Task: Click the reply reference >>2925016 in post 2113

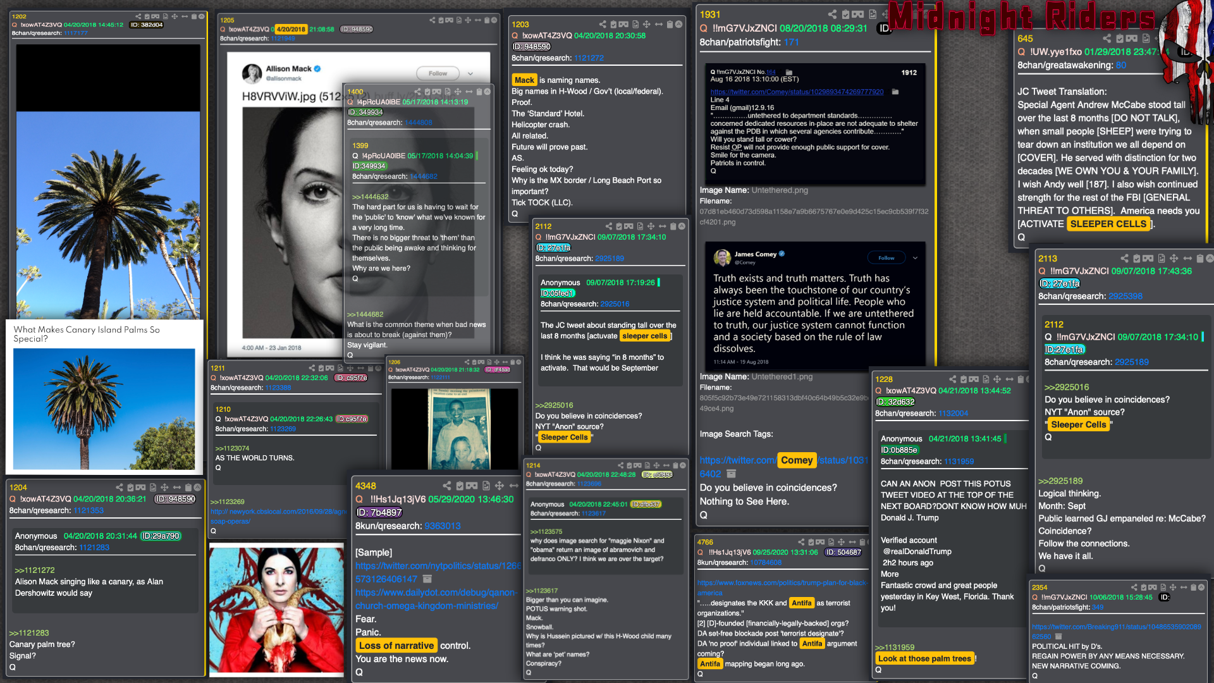Action: tap(1067, 387)
